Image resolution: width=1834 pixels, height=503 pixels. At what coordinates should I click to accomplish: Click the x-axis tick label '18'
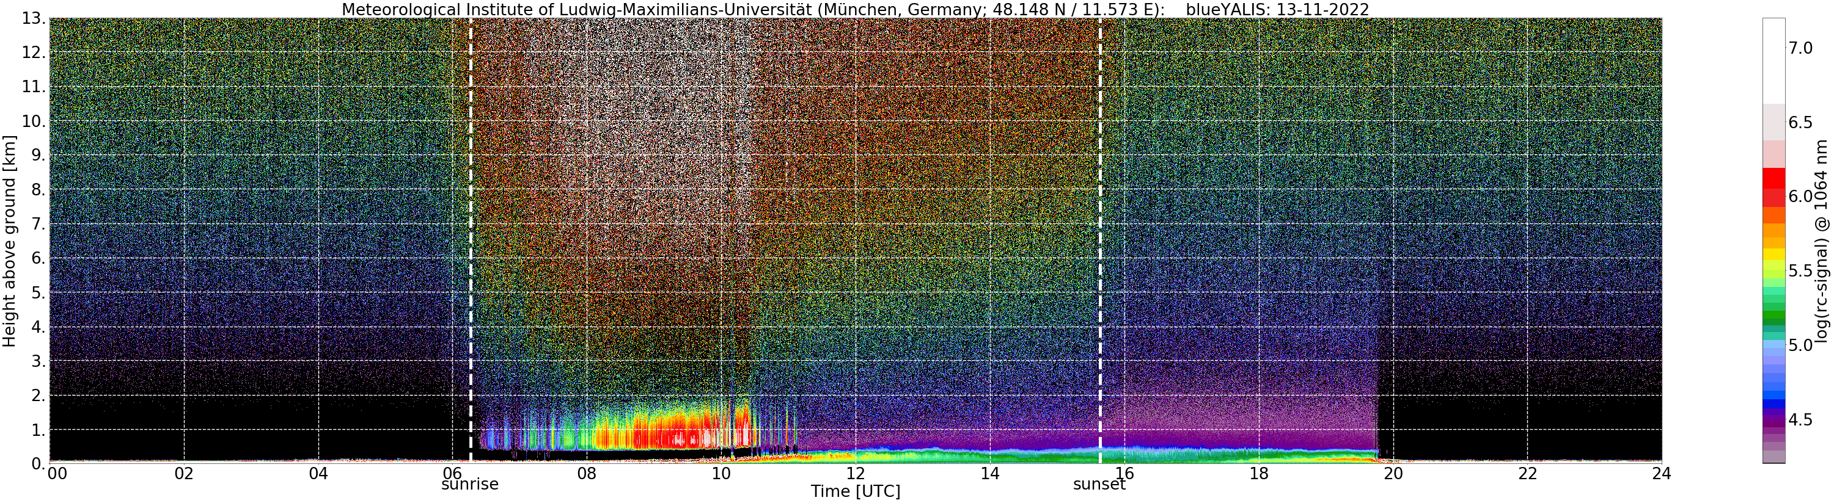1258,474
